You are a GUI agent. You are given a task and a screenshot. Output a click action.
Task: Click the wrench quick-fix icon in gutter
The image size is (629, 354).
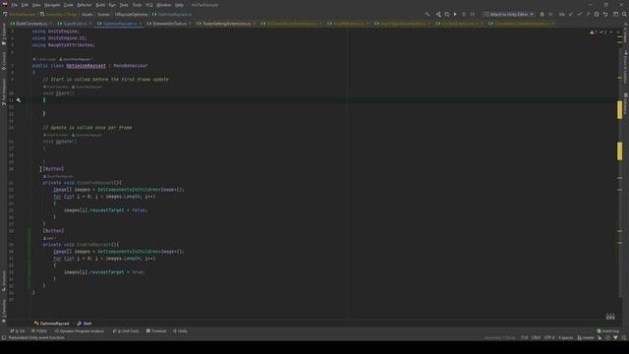tap(19, 100)
